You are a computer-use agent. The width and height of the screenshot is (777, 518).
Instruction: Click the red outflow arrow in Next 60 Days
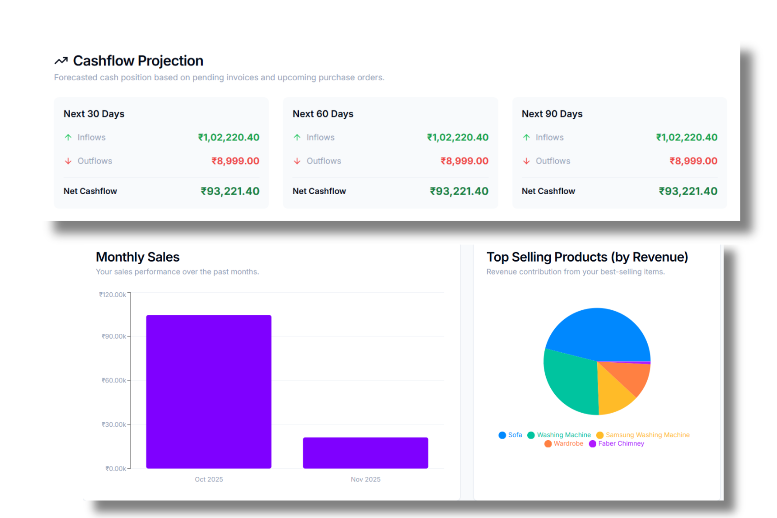click(x=297, y=161)
